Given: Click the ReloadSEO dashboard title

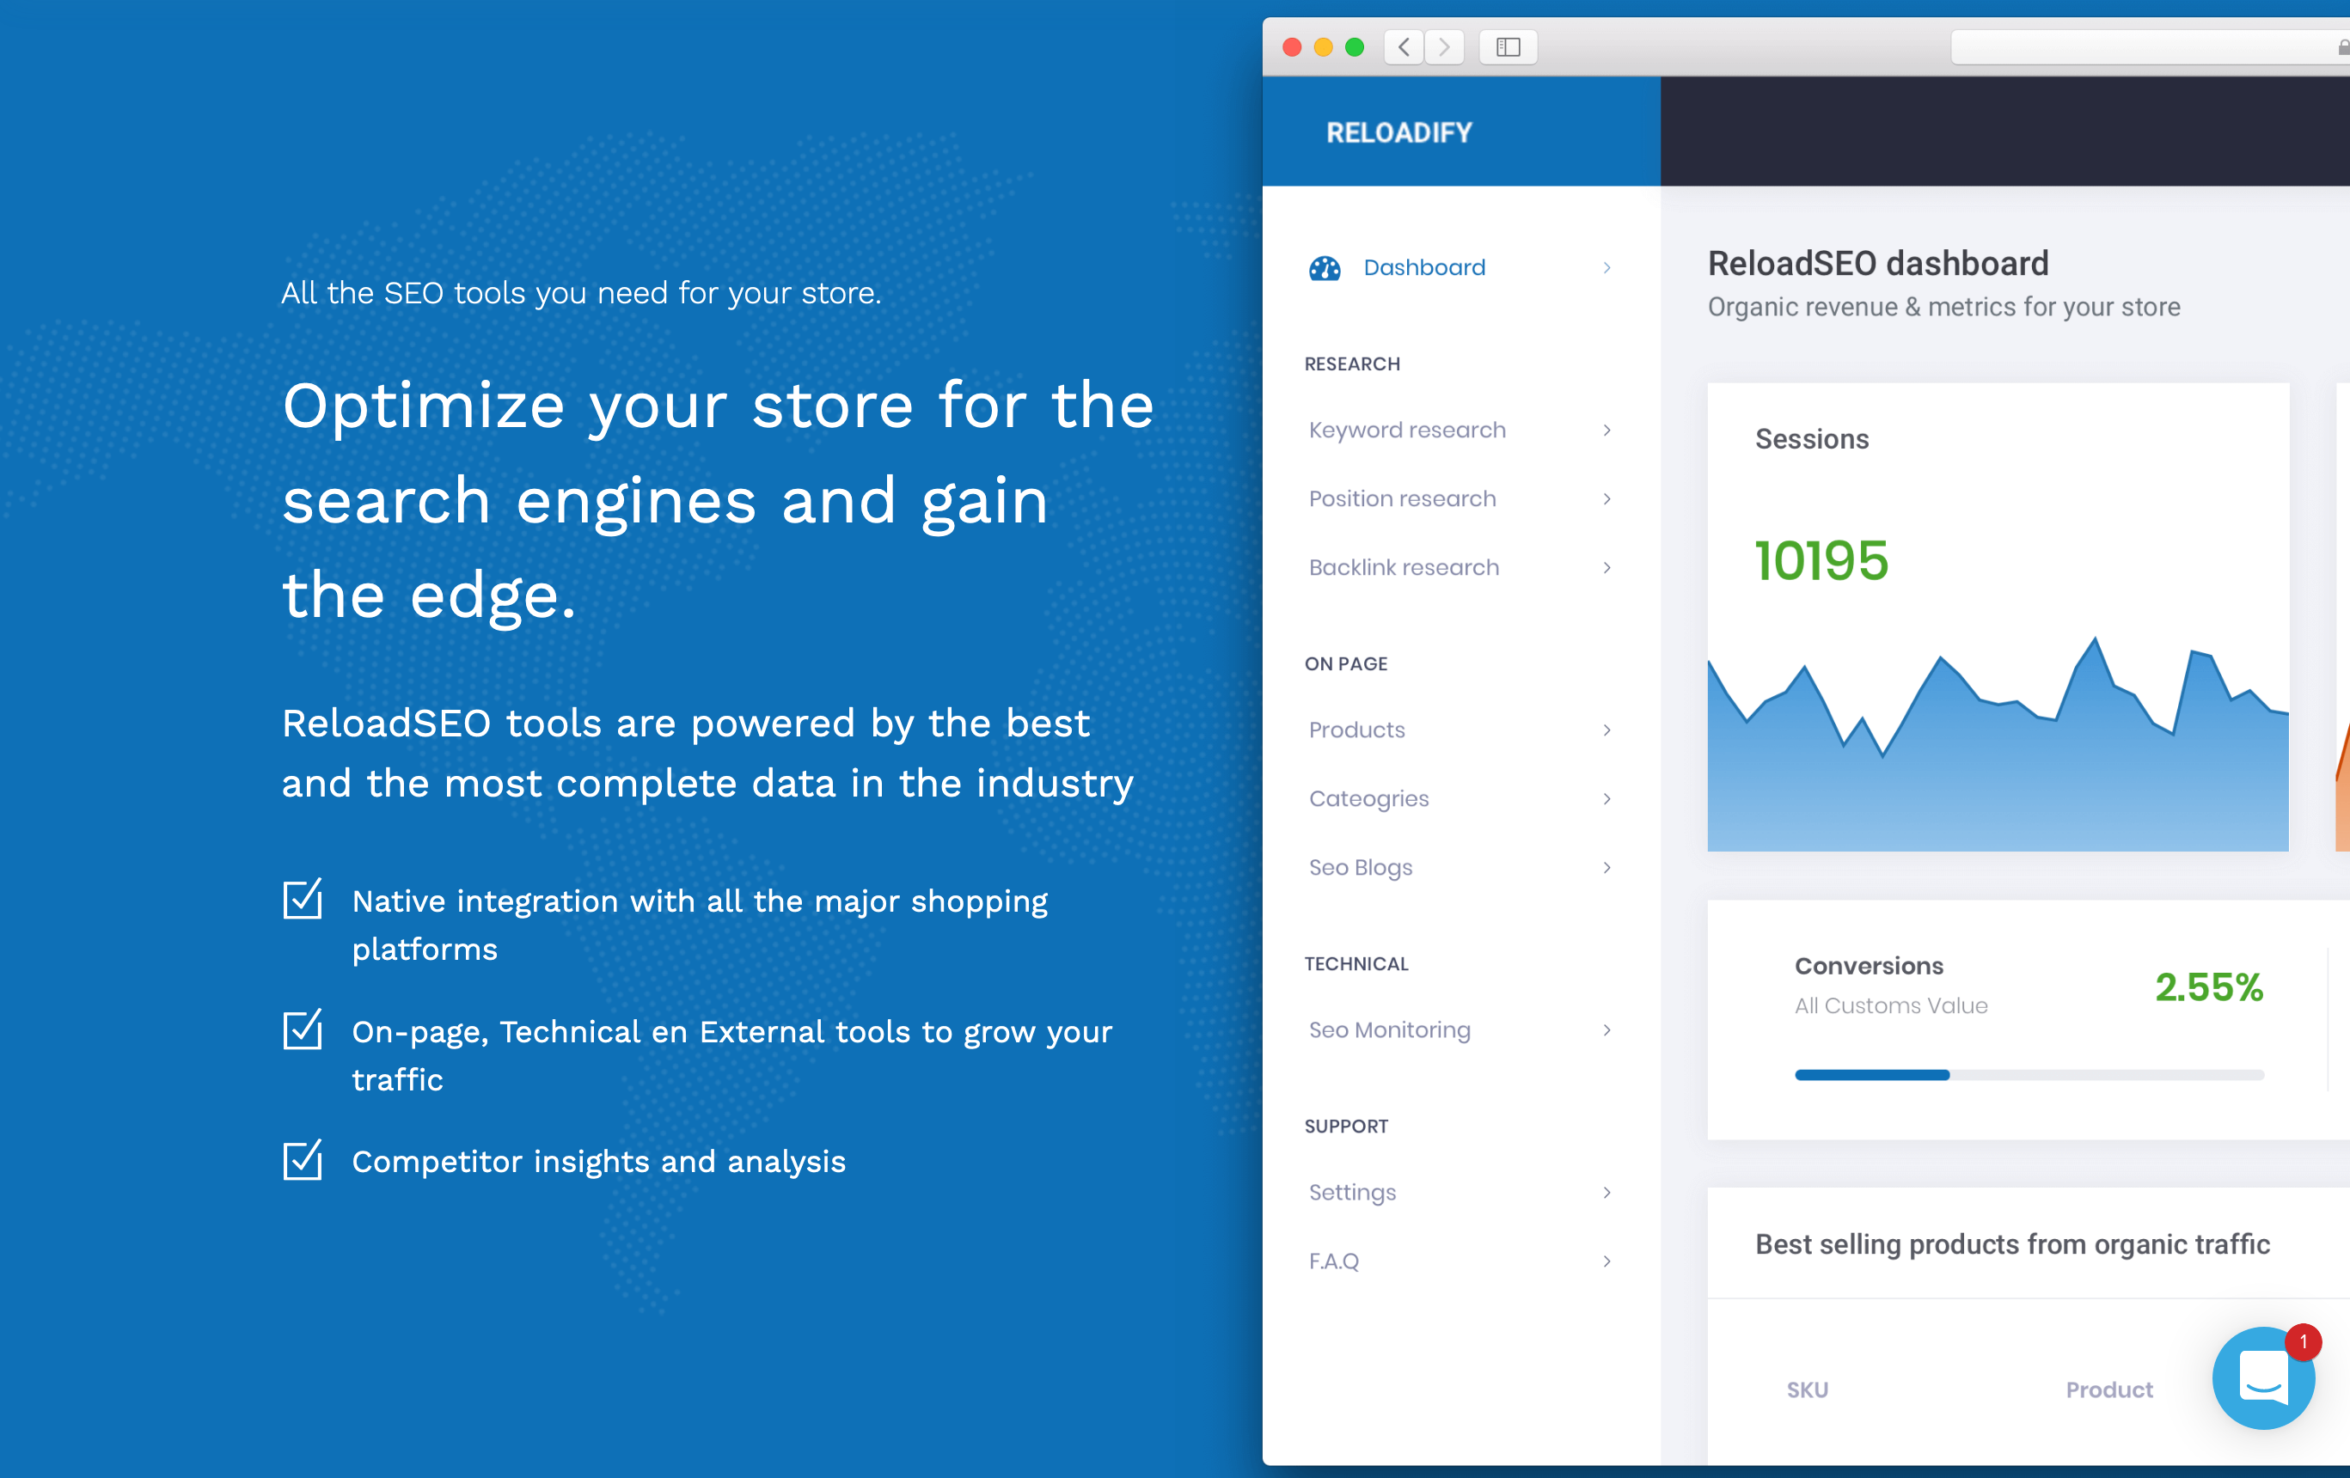Looking at the screenshot, I should tap(1877, 264).
